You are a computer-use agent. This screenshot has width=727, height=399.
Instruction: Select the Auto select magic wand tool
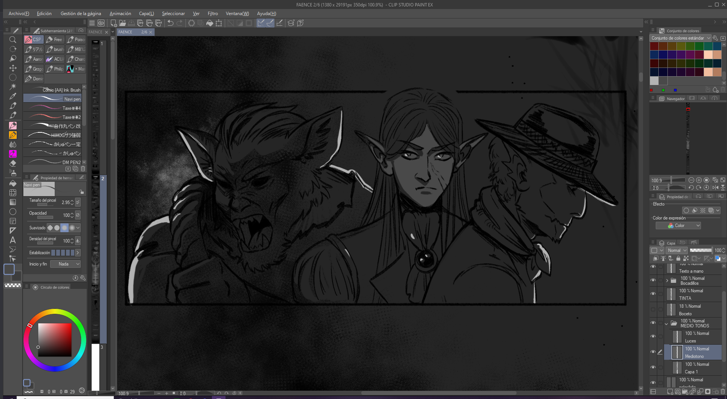tap(12, 87)
